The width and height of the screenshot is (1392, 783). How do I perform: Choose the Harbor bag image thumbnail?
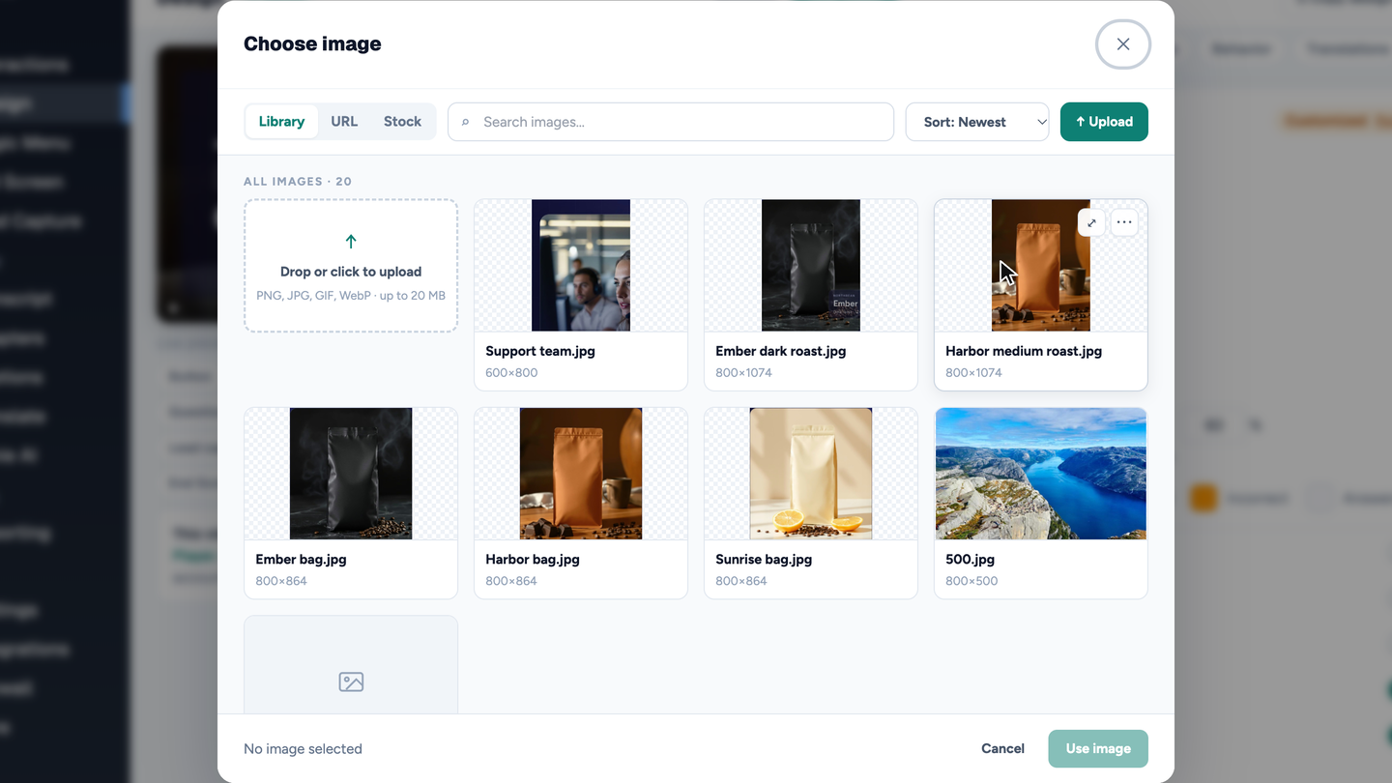[x=581, y=474]
